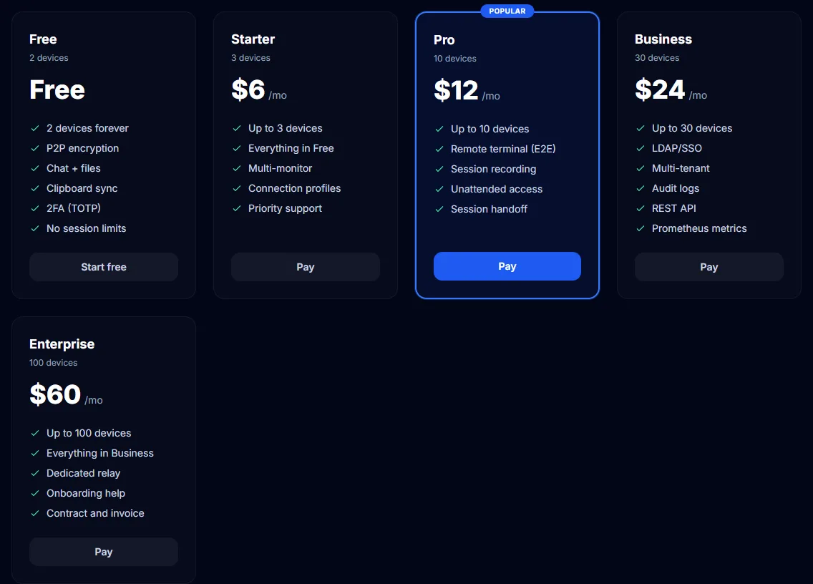Click checkmark beside Priority support
Image resolution: width=813 pixels, height=584 pixels.
(x=237, y=208)
